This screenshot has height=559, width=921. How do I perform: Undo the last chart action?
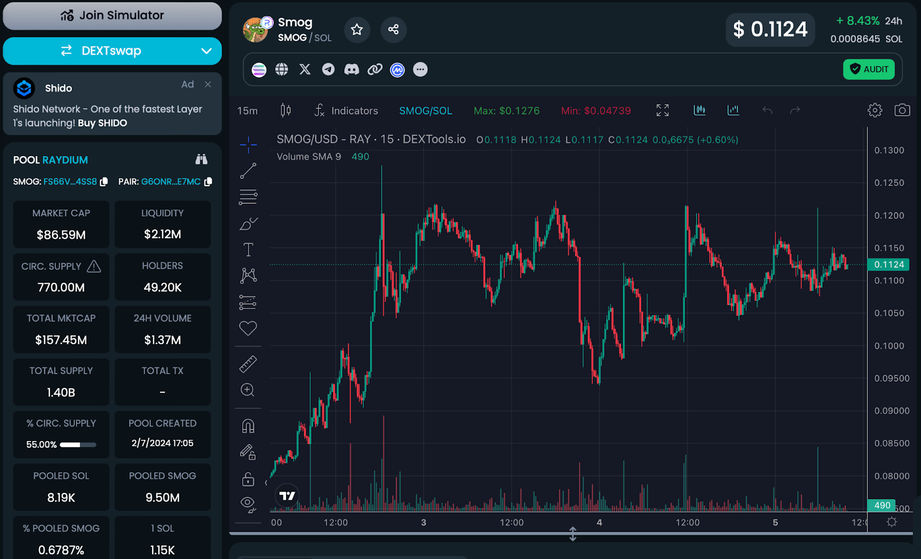767,110
